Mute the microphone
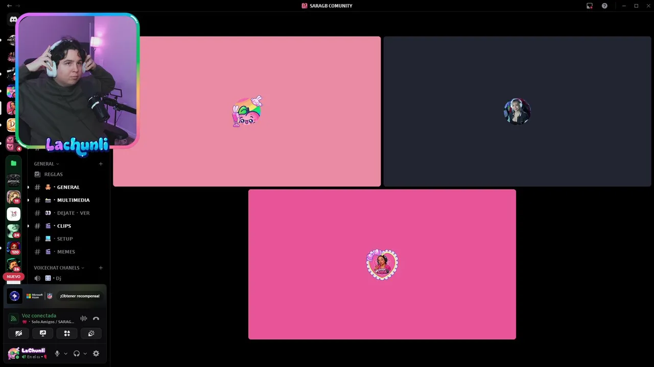The image size is (654, 367). tap(57, 353)
